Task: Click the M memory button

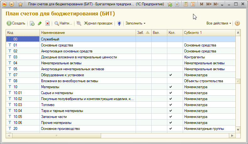Action: point(202,4)
